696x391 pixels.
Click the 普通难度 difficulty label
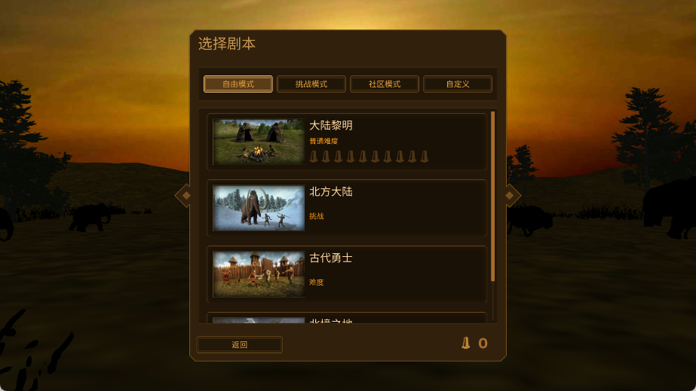[x=323, y=141]
